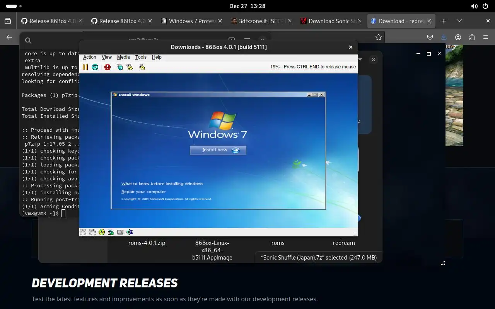Close the second Release 86Box tab
Viewport: 495px width, 309px height.
(150, 21)
